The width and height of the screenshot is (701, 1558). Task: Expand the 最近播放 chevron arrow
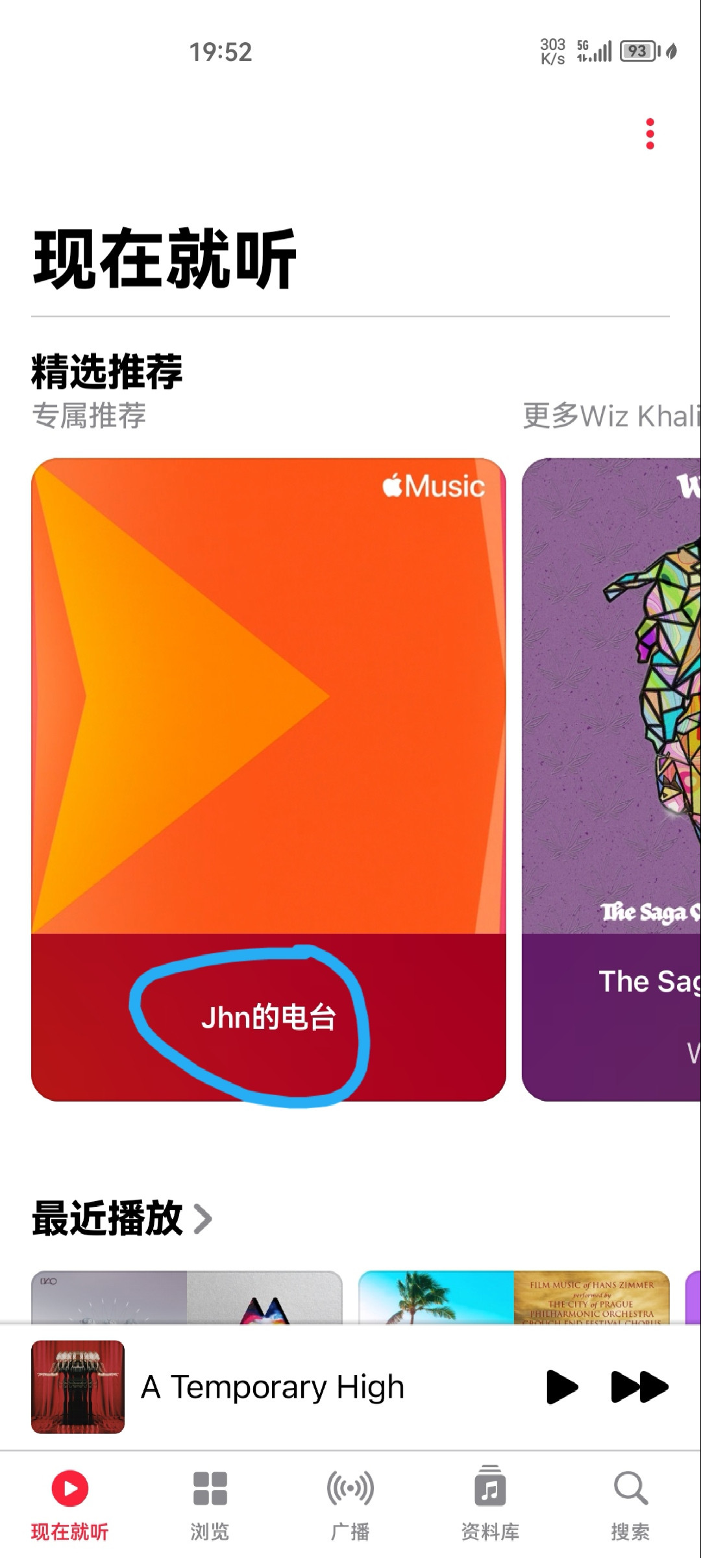[x=203, y=1218]
